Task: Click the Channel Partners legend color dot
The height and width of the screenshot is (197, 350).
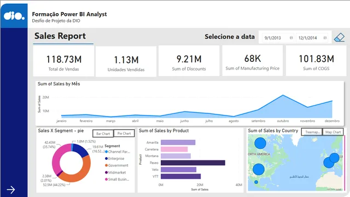Action: click(106, 152)
